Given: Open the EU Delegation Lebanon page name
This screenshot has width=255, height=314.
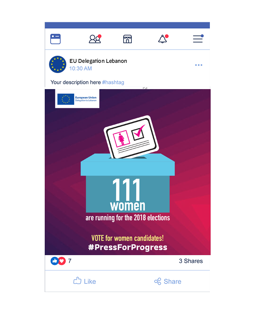Looking at the screenshot, I should [98, 61].
